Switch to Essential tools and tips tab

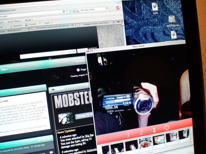pyautogui.click(x=53, y=25)
